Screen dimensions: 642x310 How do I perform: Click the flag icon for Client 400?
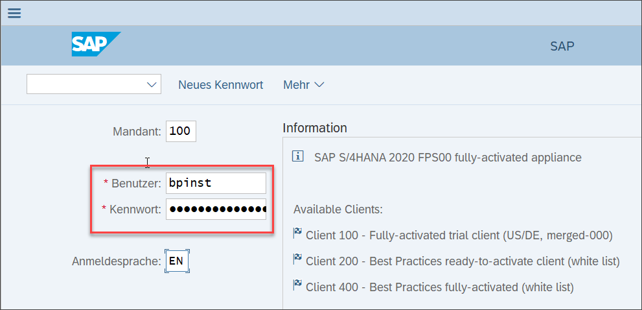tap(297, 284)
